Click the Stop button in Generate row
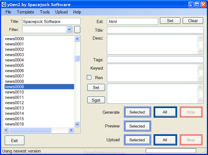The height and width of the screenshot is (155, 208). coord(191,112)
